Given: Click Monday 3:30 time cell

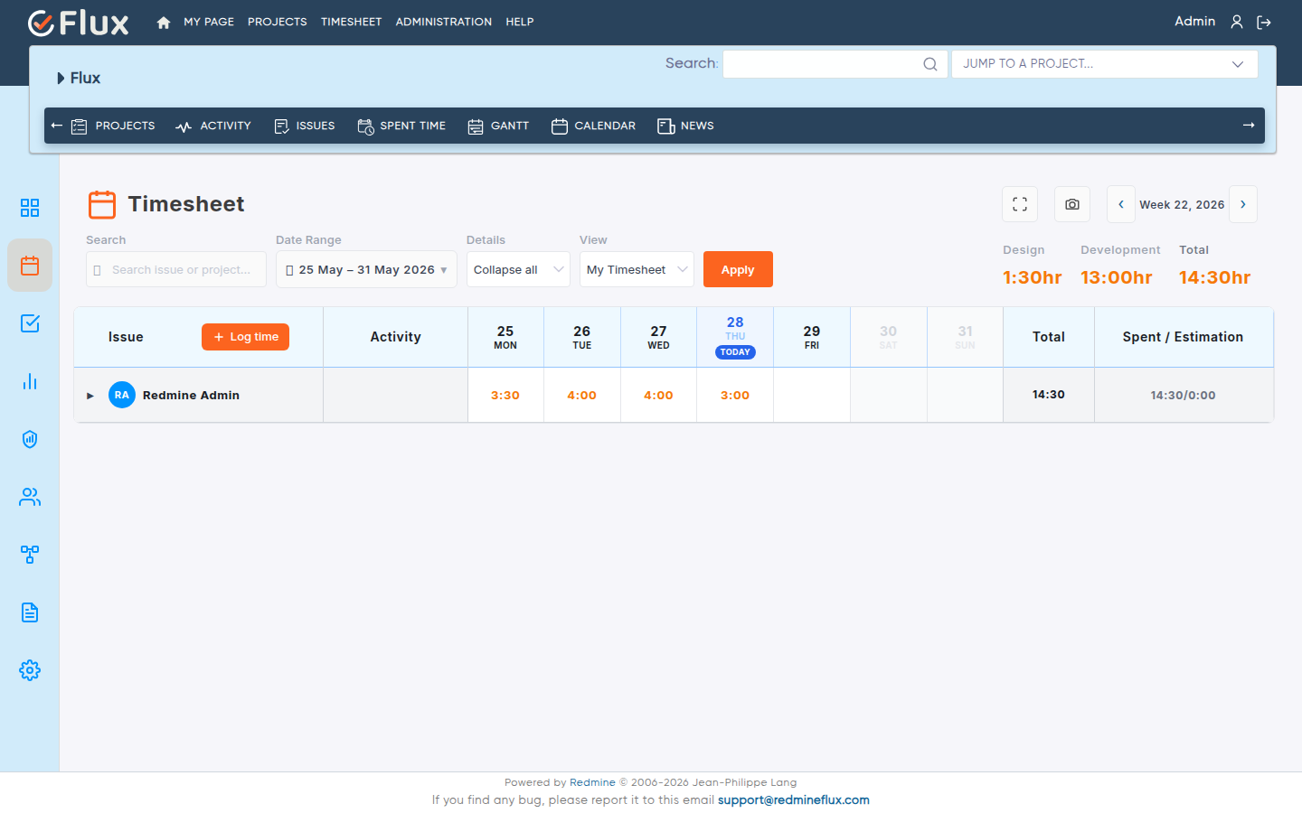Looking at the screenshot, I should coord(505,396).
